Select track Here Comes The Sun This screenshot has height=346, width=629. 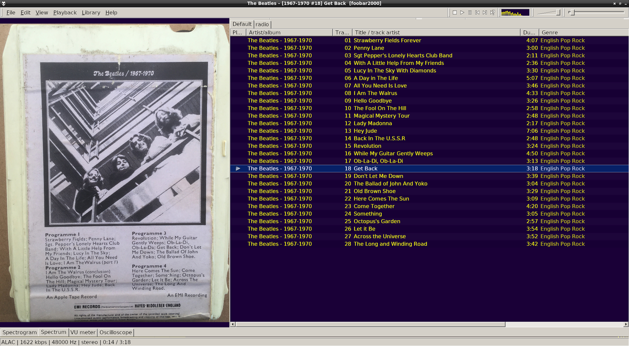click(x=429, y=199)
